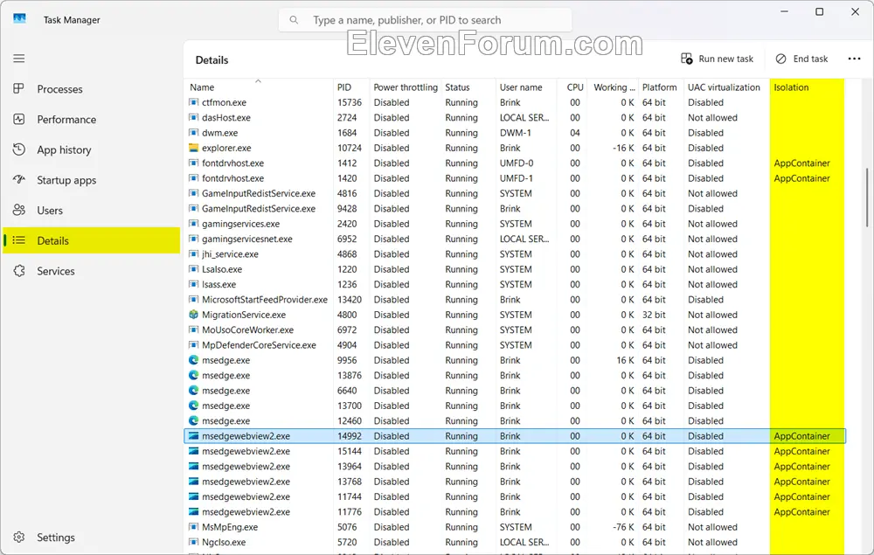Select the jhi_service.exe process name

[230, 254]
